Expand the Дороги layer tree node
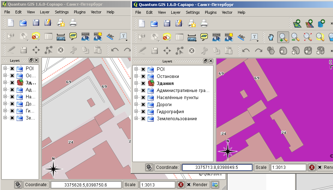 click(136, 105)
